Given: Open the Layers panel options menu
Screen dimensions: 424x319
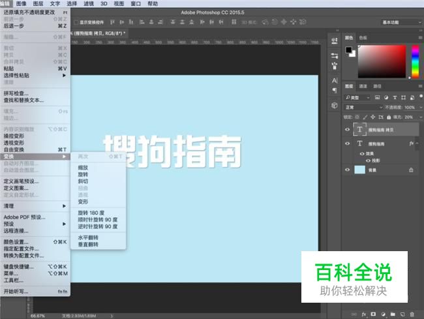Looking at the screenshot, I should (x=420, y=86).
